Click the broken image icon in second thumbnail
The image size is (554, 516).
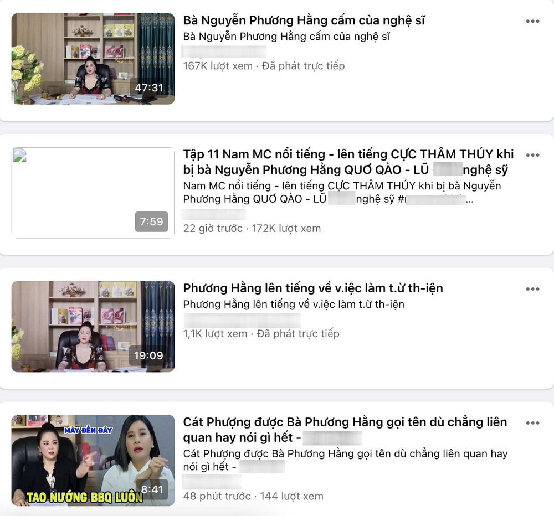click(19, 155)
